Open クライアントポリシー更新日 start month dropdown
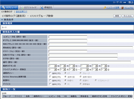The width and height of the screenshot is (134, 99). click(63, 70)
